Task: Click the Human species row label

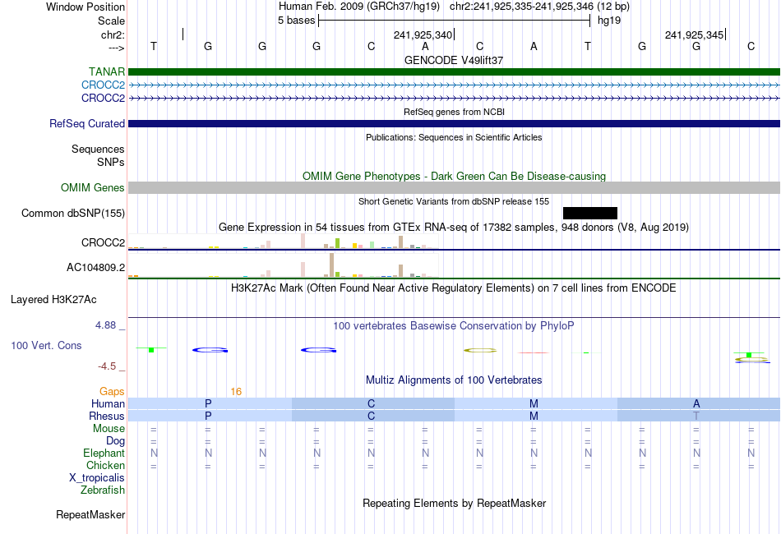Action: click(x=108, y=403)
